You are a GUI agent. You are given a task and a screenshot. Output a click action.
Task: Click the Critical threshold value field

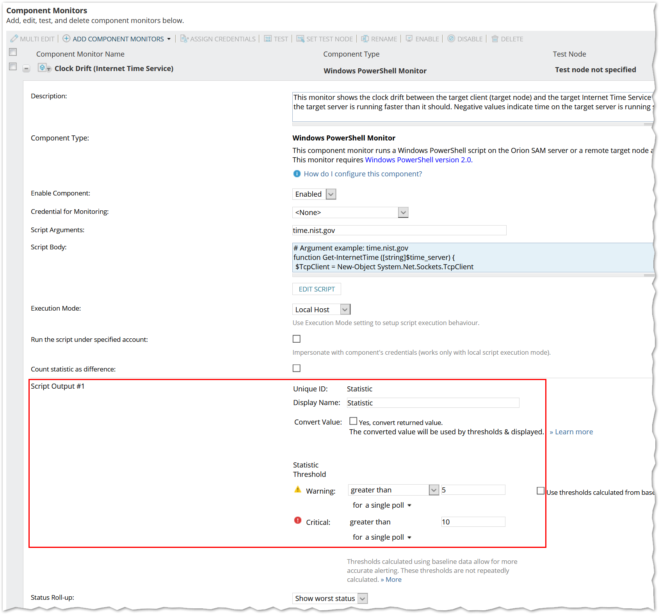[x=473, y=522]
